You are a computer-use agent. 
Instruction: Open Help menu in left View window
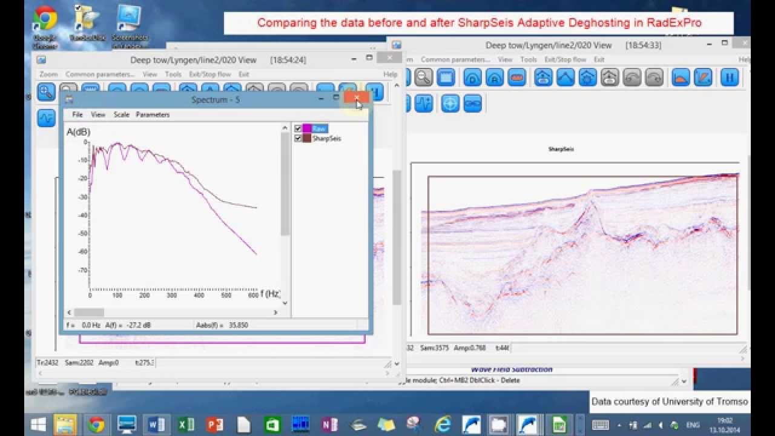pyautogui.click(x=391, y=74)
